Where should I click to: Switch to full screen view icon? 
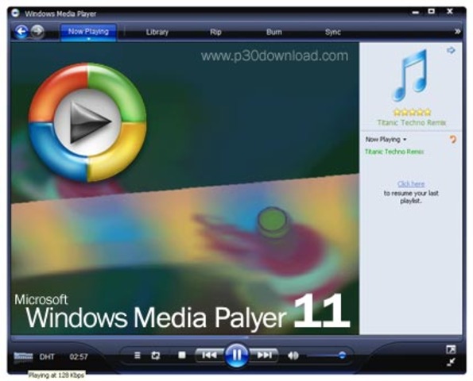pos(451,349)
